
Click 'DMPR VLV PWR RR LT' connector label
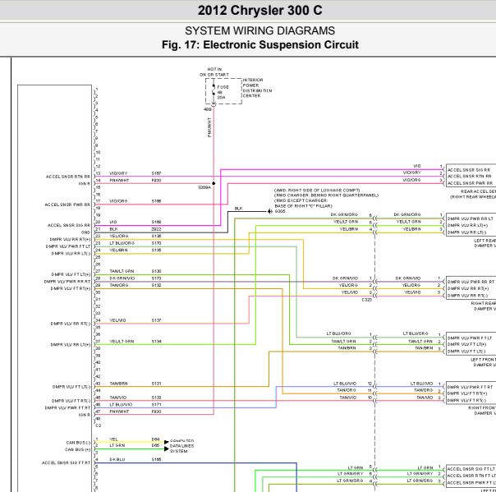[x=471, y=218]
